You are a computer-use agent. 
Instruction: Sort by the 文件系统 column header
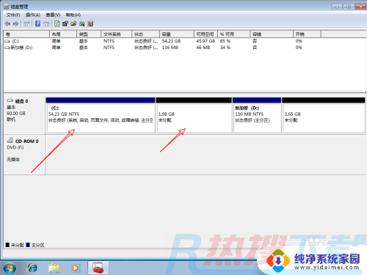[x=117, y=34]
